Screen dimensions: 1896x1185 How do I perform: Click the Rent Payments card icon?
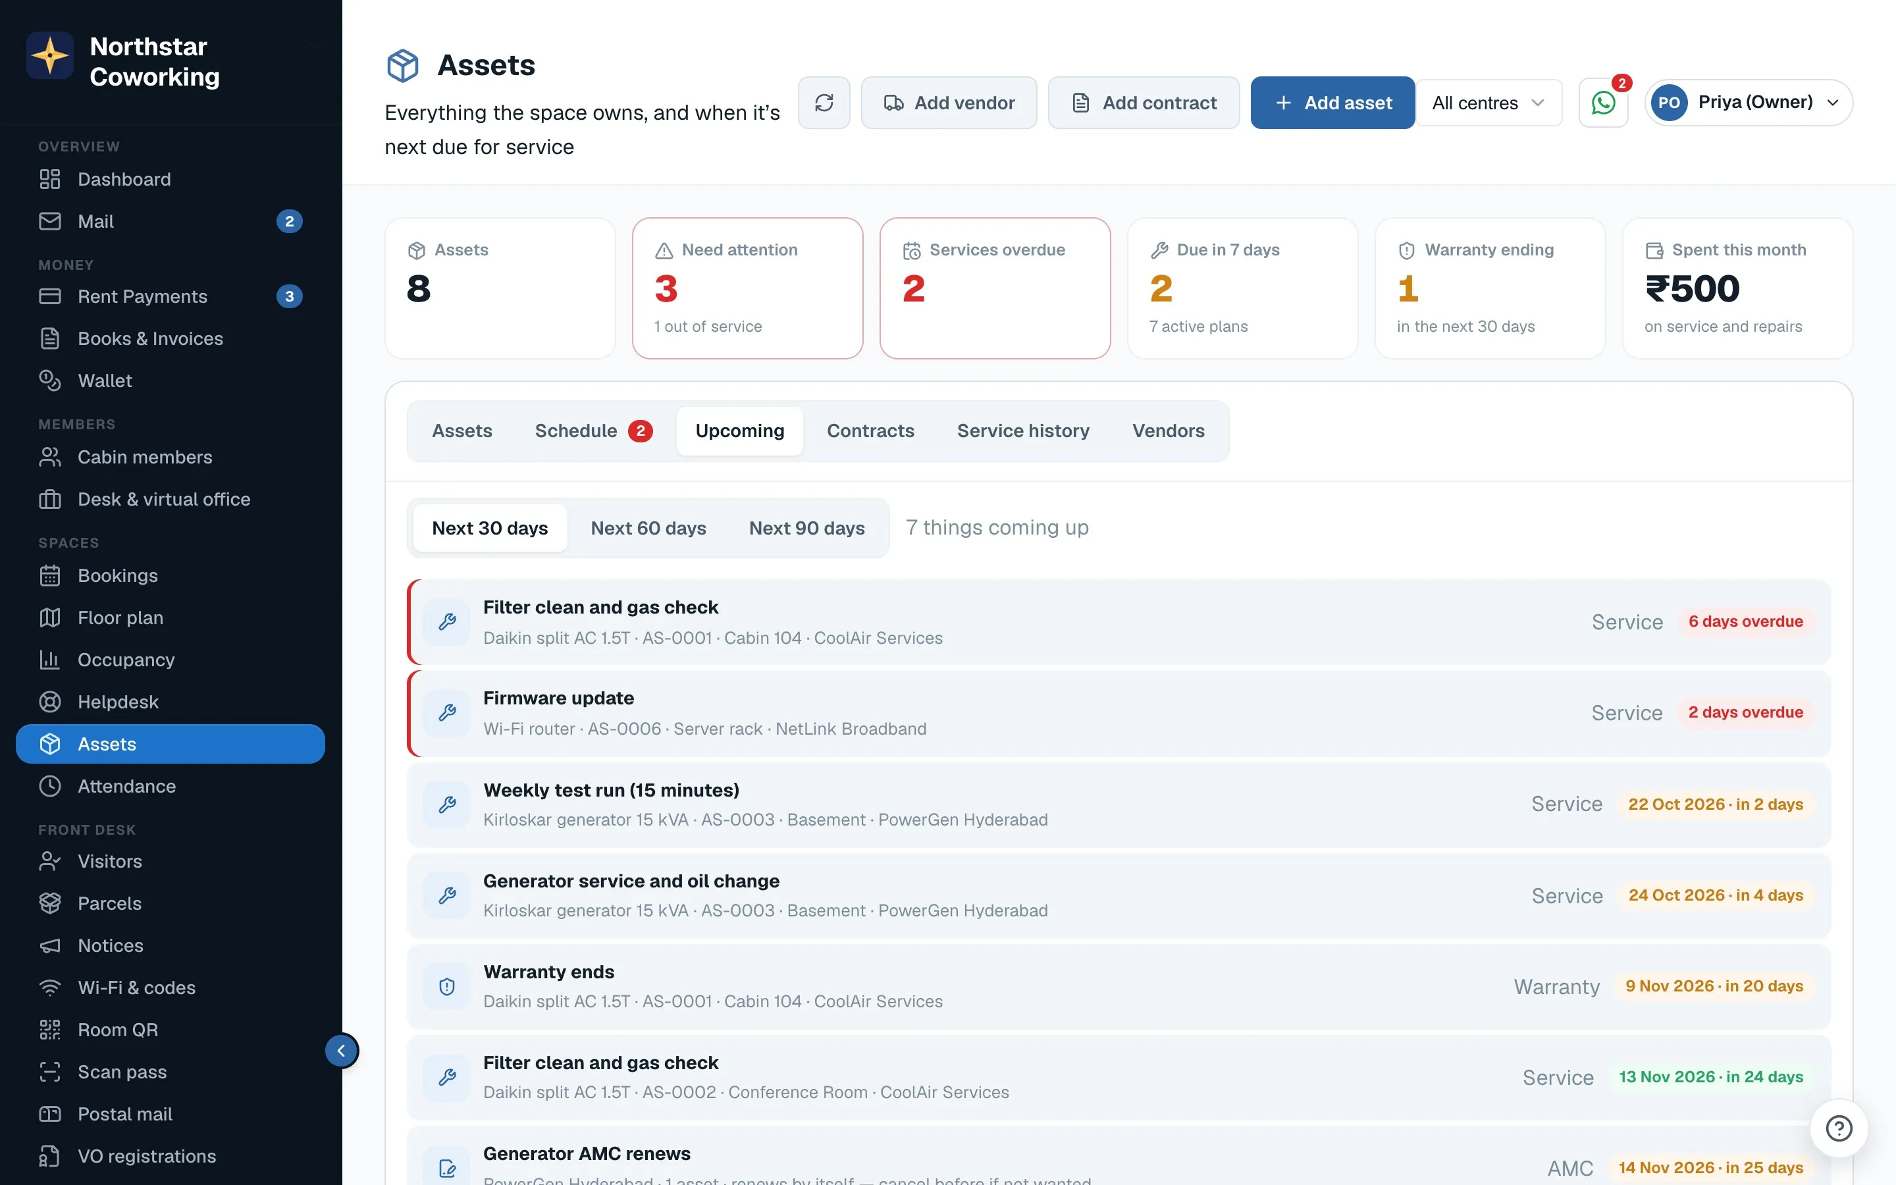pos(50,296)
